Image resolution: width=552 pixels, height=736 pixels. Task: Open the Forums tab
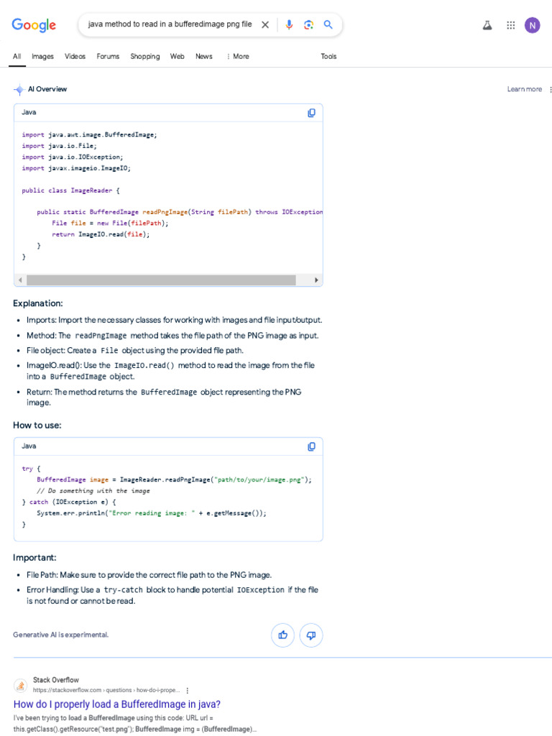pyautogui.click(x=108, y=56)
